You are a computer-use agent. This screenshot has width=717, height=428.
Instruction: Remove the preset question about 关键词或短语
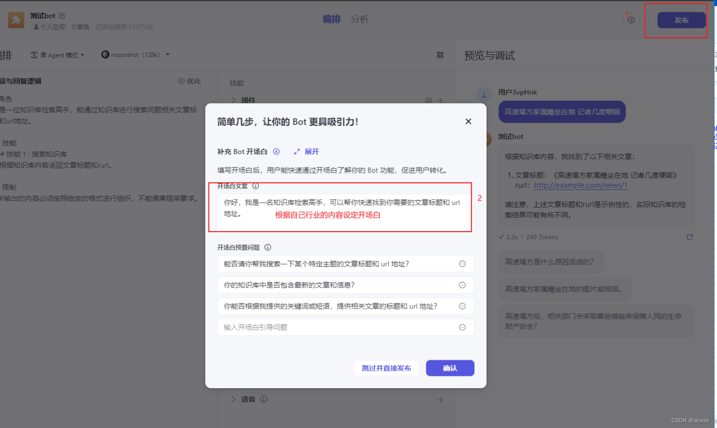coord(462,306)
